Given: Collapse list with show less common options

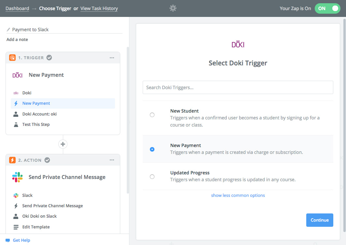Looking at the screenshot, I should [x=238, y=196].
